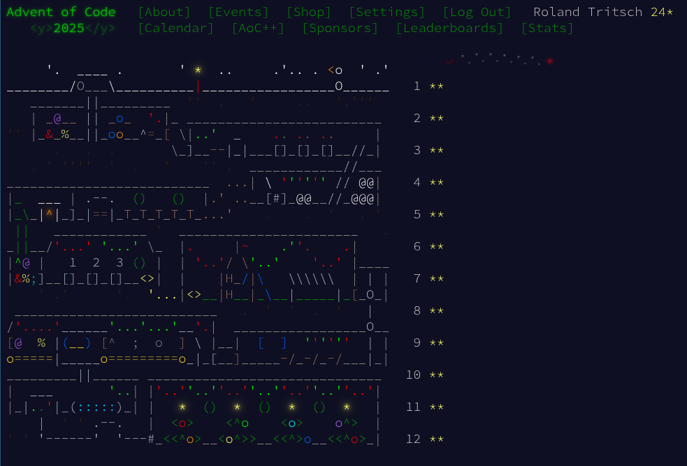Click the gold stars beside day 12
687x466 pixels.
[x=436, y=439]
